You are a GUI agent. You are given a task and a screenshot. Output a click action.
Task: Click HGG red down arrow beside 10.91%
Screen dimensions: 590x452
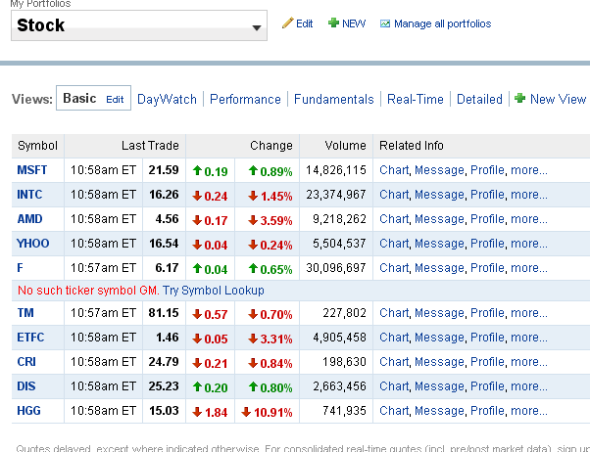pos(246,412)
